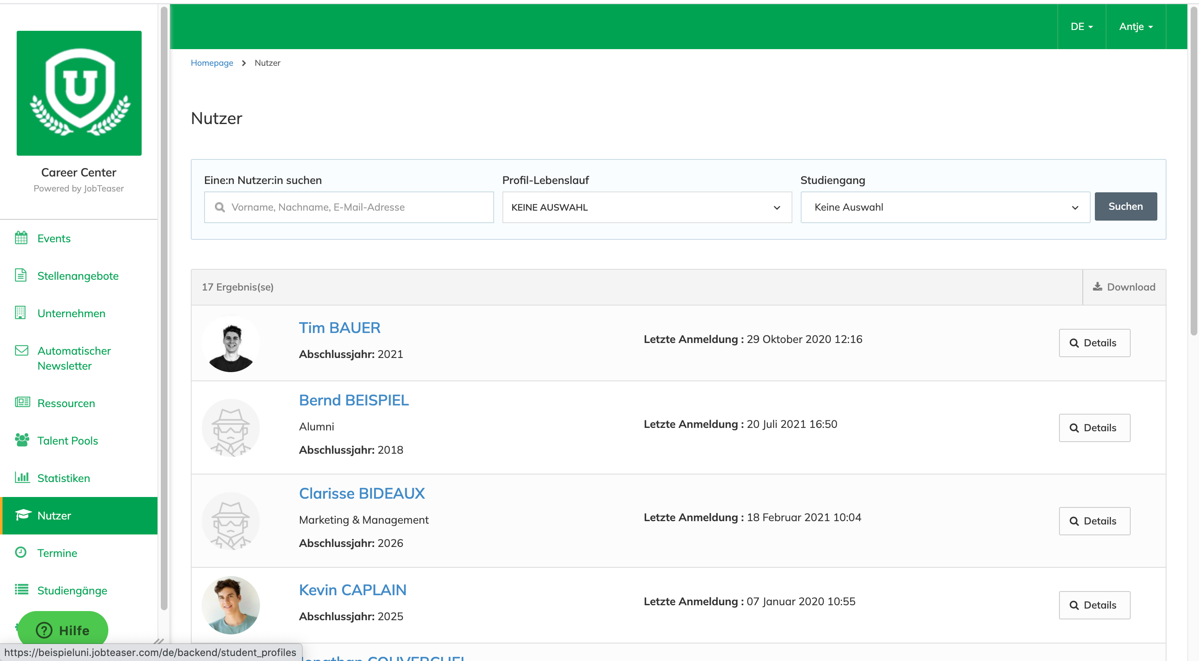Open Bernd BEISPIEL's profile link

(x=354, y=400)
